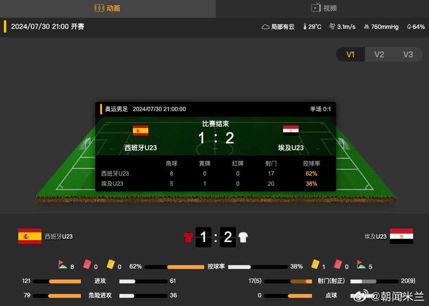The image size is (429, 306).
Task: Click the cloud weather icon
Action: click(265, 27)
